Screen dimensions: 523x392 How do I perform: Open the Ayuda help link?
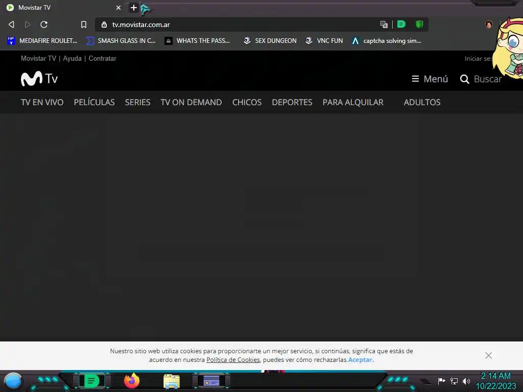[73, 58]
